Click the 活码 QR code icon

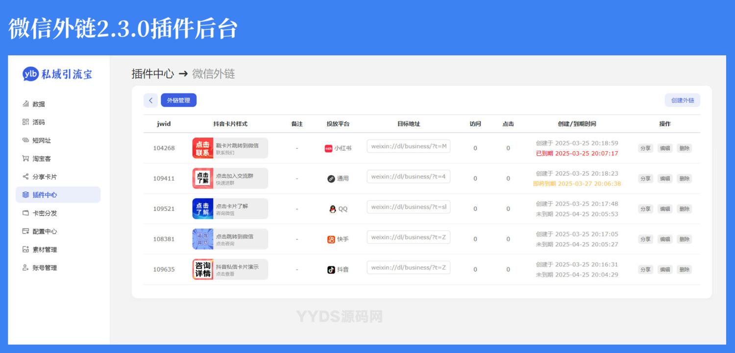pos(25,122)
